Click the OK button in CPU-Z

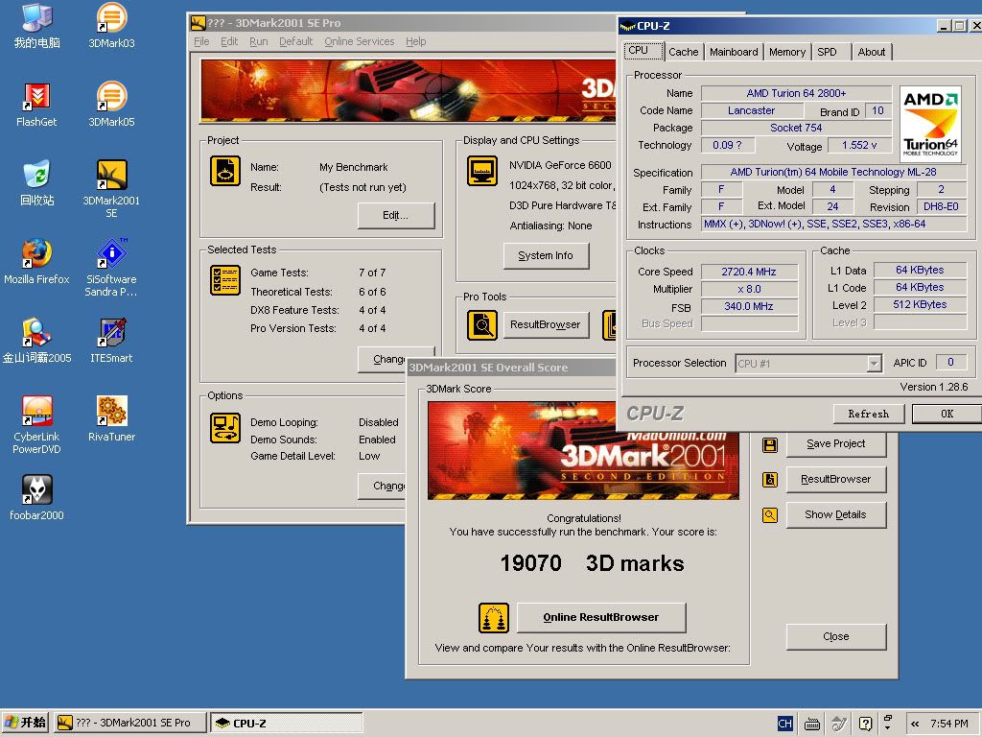click(x=947, y=415)
